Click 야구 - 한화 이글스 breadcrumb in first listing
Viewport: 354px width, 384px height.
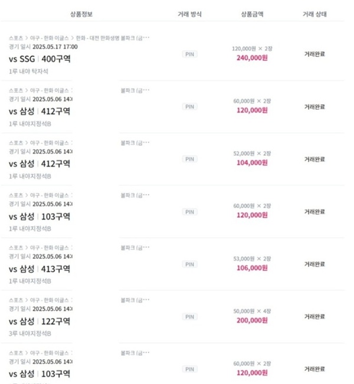49,38
